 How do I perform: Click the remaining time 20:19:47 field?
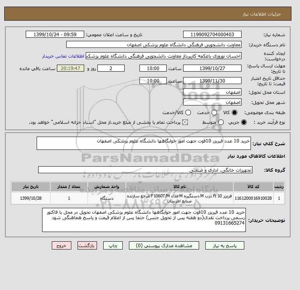pyautogui.click(x=71, y=68)
